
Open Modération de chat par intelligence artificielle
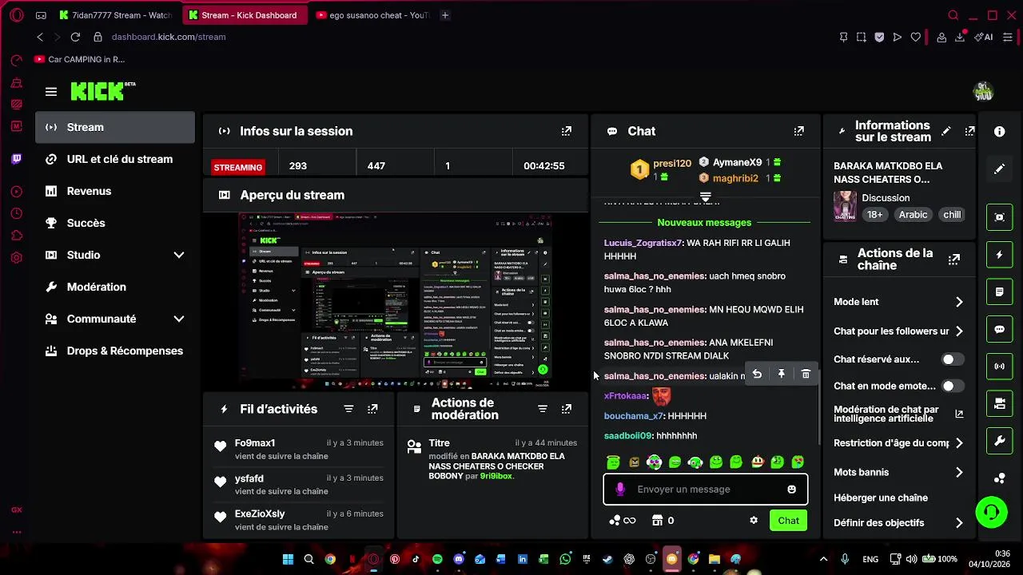[898, 414]
